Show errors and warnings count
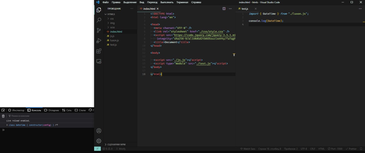Image resolution: width=365 pixels, height=153 pixels. (x=108, y=149)
